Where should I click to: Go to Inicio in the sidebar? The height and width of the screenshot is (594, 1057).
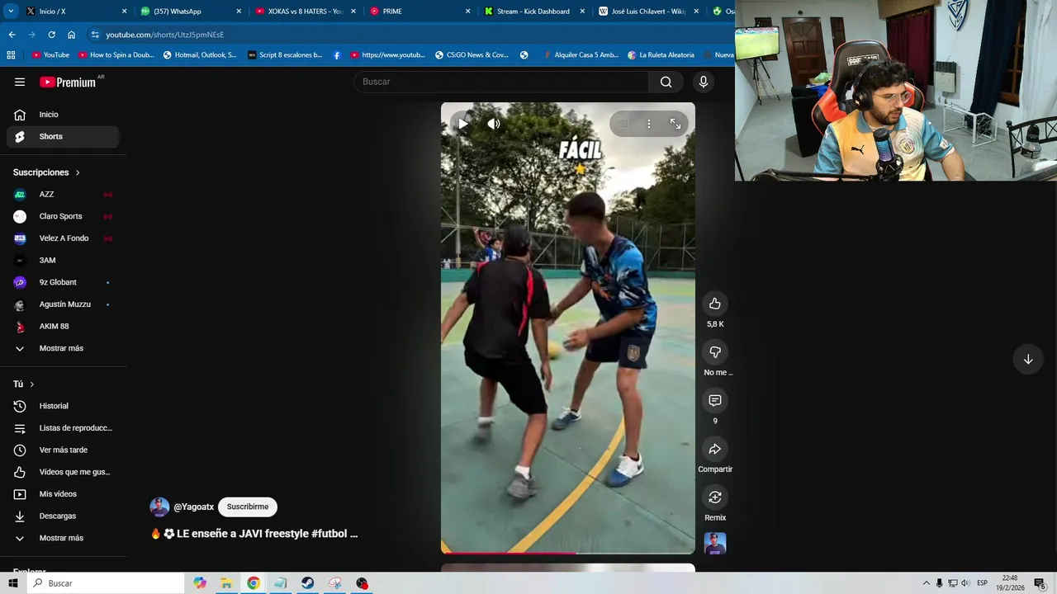click(x=63, y=115)
